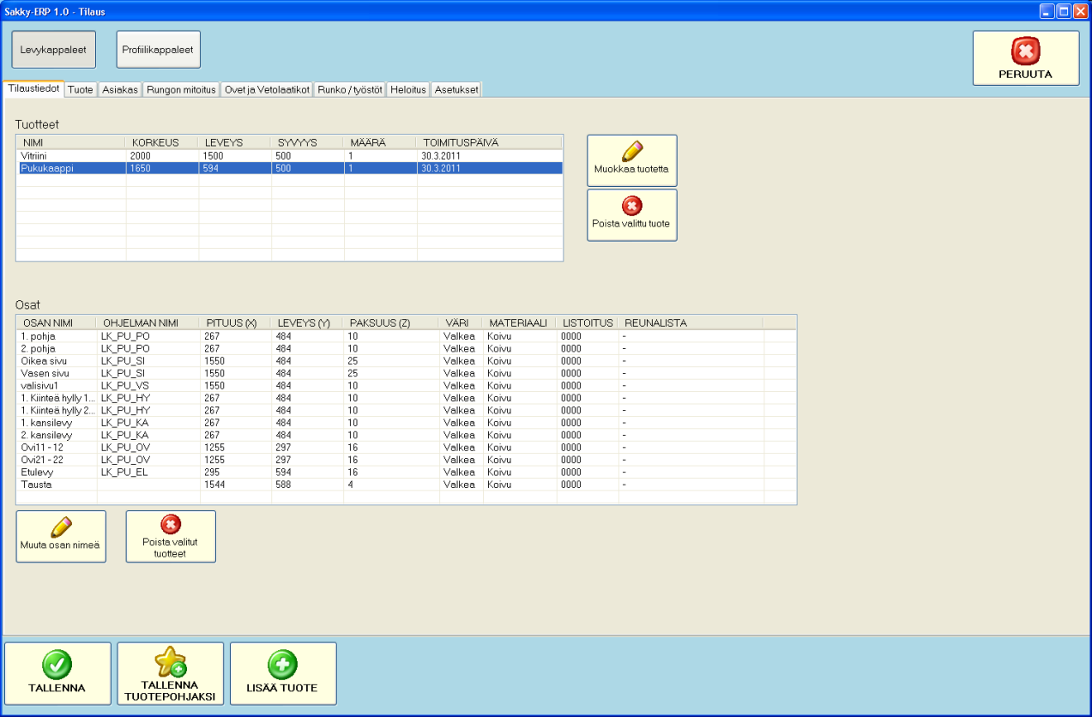Select the Vasen sivu part row
Image resolution: width=1092 pixels, height=717 pixels.
(x=407, y=373)
